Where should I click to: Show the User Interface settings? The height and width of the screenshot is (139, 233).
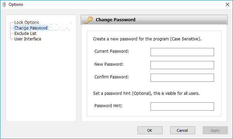27,39
